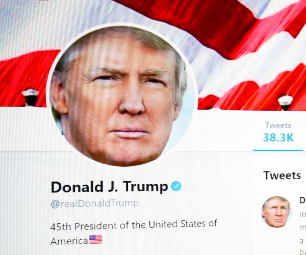Click the flagpole cap on banner right side

[x=286, y=100]
